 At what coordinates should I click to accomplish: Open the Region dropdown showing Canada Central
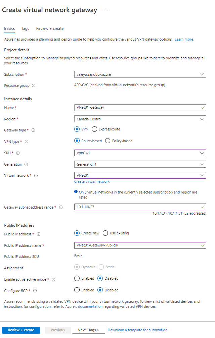pyautogui.click(x=140, y=119)
